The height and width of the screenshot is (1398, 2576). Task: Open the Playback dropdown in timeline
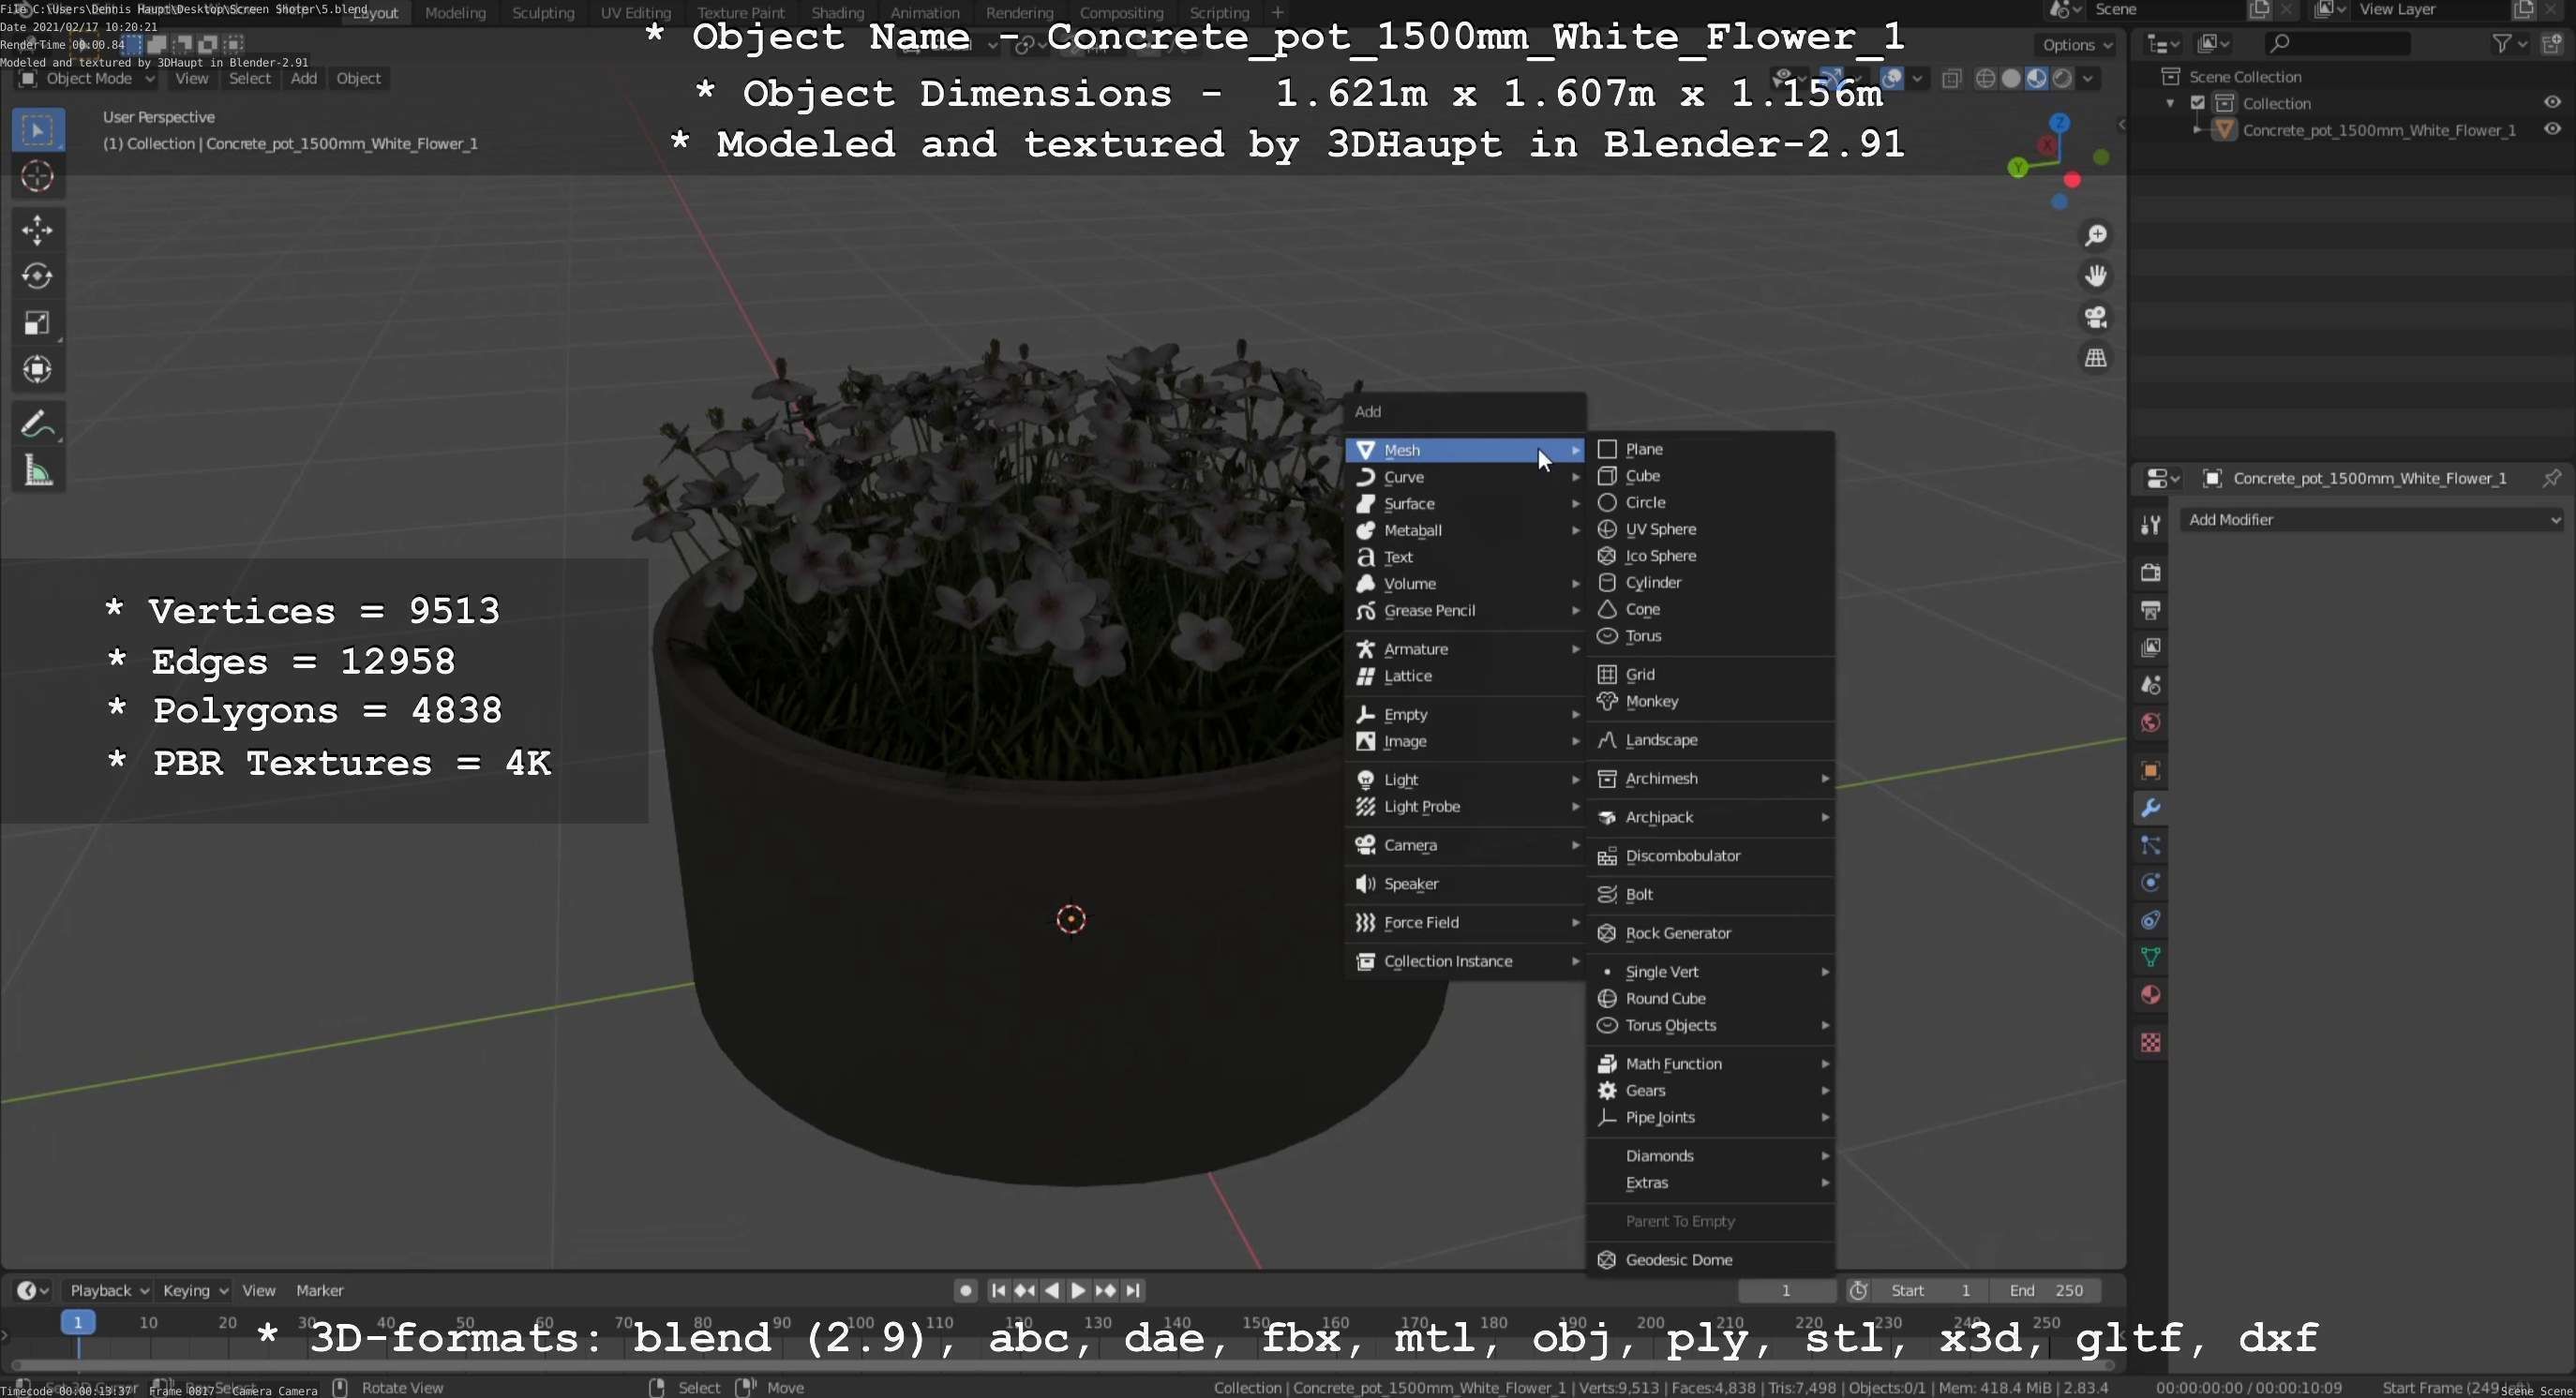tap(108, 1290)
